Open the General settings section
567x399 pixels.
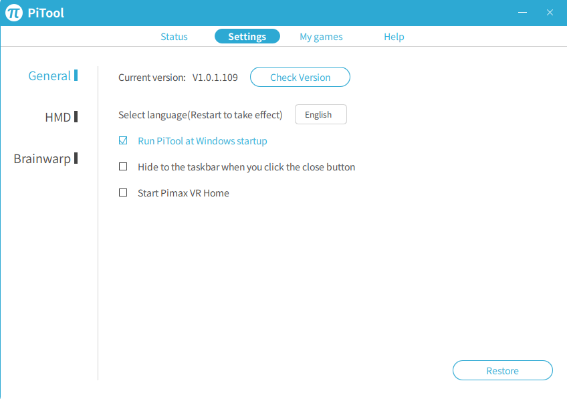tap(53, 76)
